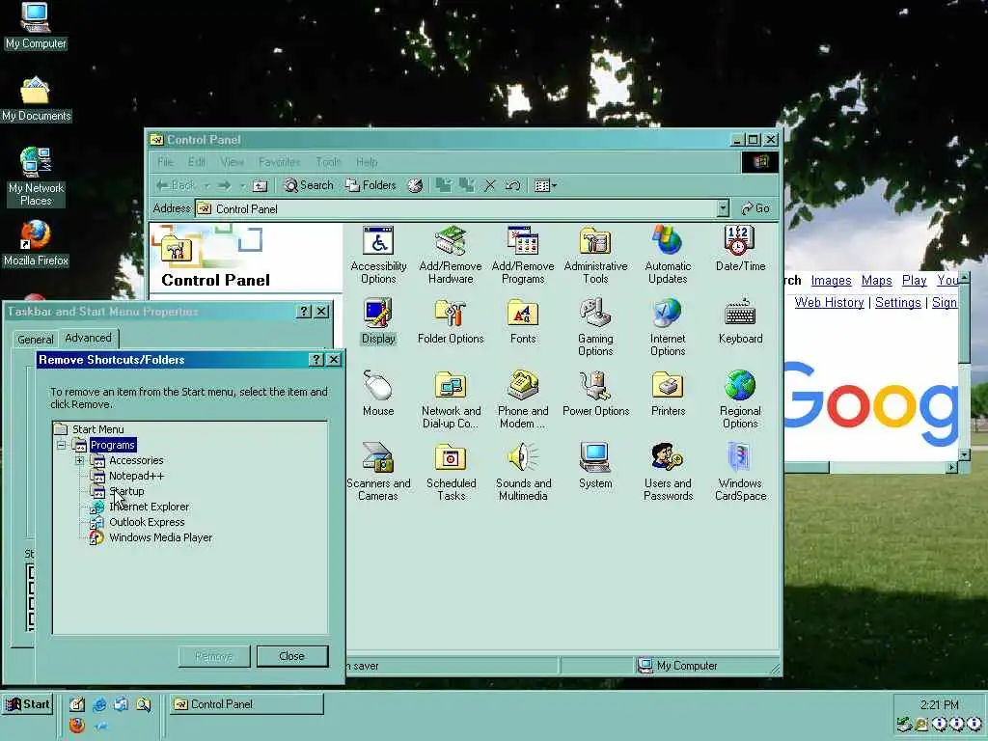Open Scanners and Cameras icon
Viewport: 988px width, 741px height.
pos(378,472)
